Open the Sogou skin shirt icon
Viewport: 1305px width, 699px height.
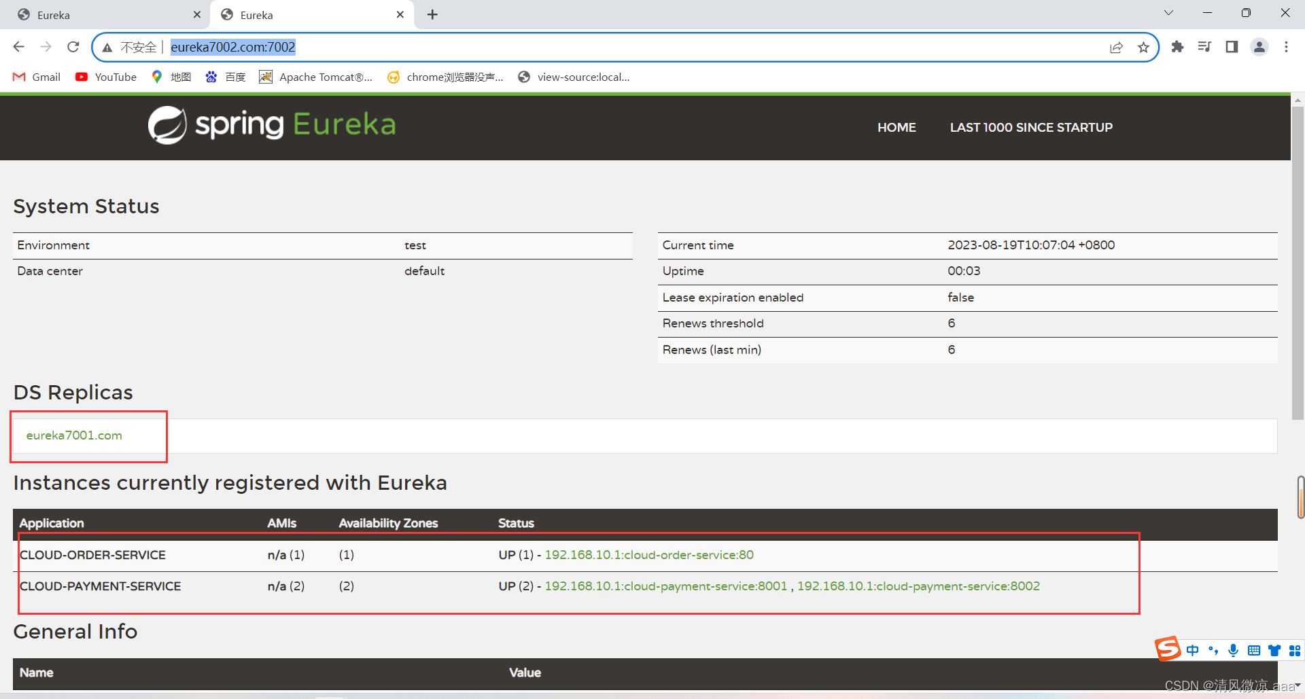click(1274, 650)
